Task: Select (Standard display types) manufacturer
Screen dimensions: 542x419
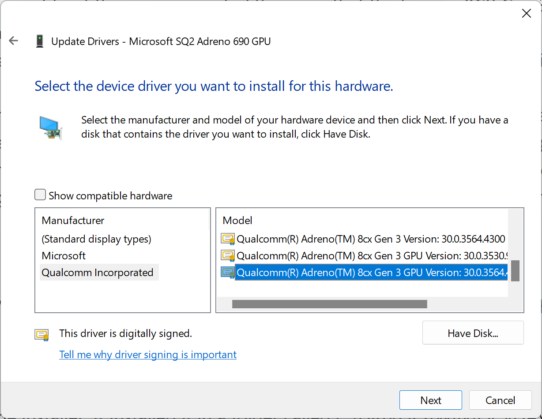Action: 96,239
